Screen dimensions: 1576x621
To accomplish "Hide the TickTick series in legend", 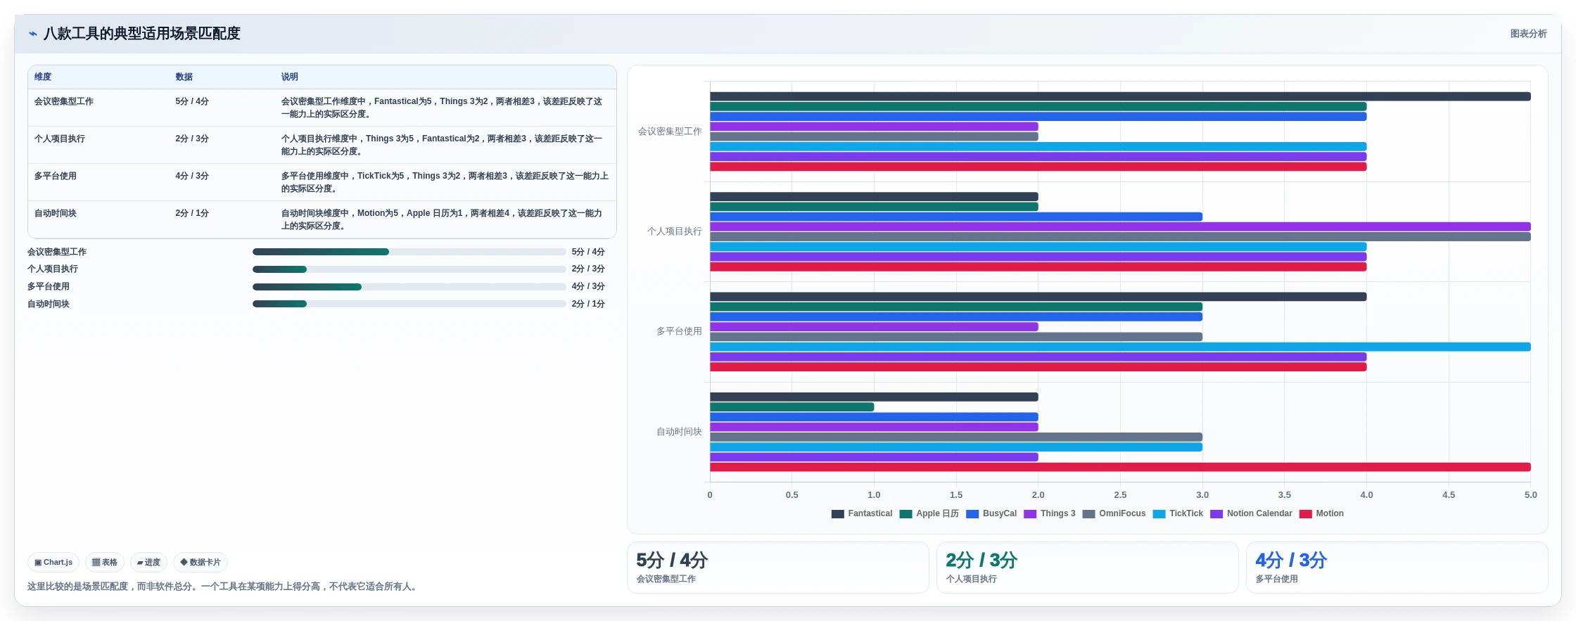I will point(1178,514).
